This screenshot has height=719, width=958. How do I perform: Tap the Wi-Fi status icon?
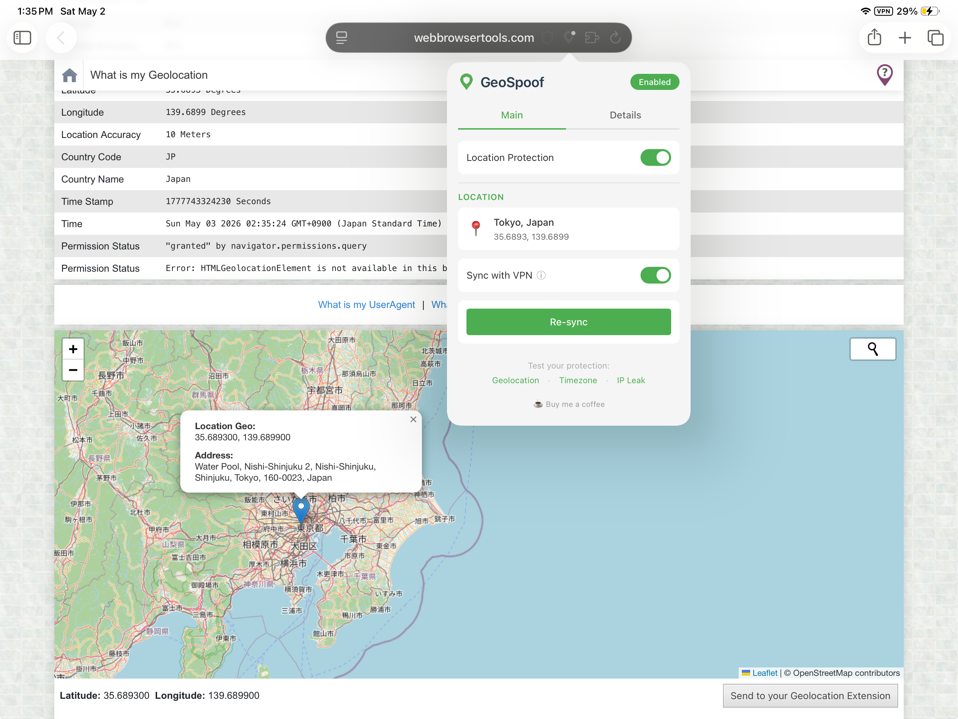click(865, 11)
